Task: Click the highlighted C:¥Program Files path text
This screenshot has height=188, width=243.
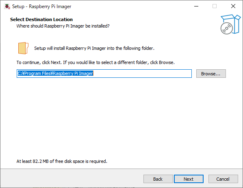Action: coord(55,73)
